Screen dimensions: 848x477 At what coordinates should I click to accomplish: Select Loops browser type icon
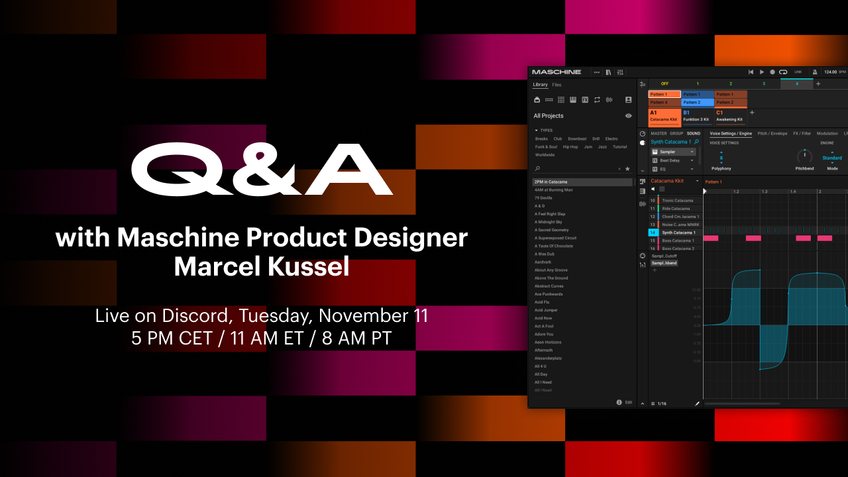coord(597,99)
